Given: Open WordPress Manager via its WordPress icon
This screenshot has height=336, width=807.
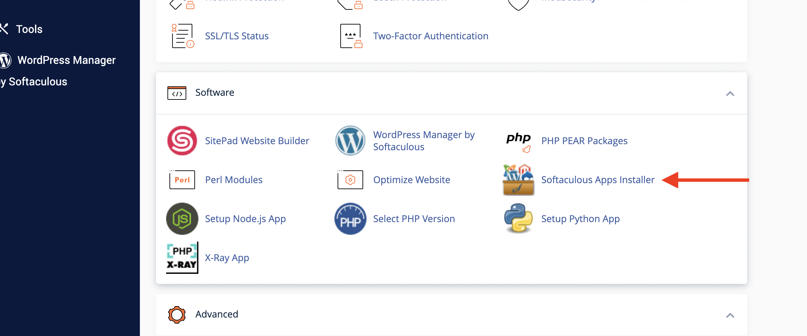Looking at the screenshot, I should point(350,140).
